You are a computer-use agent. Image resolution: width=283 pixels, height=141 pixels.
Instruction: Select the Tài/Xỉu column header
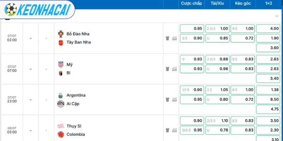(217, 4)
